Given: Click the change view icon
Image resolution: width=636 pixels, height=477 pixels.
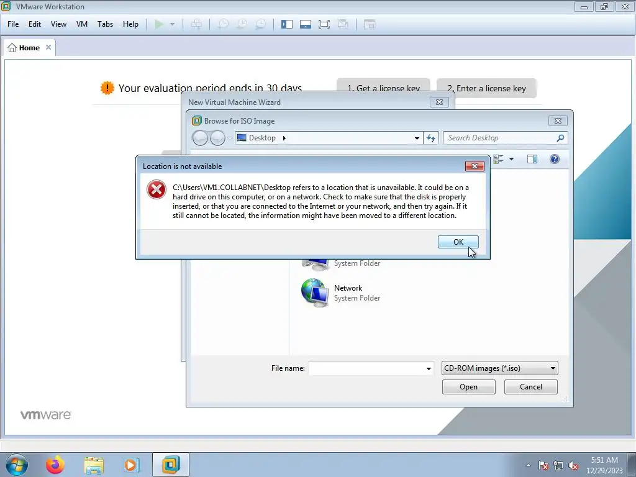Looking at the screenshot, I should coord(498,159).
